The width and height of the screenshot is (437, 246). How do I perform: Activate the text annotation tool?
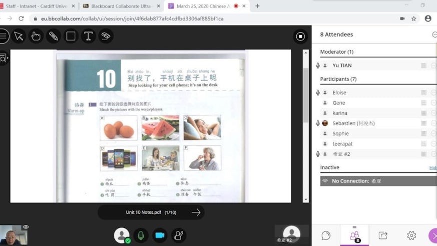pos(88,36)
